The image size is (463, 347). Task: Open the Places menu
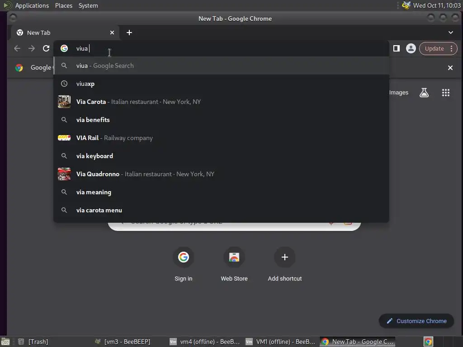pyautogui.click(x=64, y=5)
